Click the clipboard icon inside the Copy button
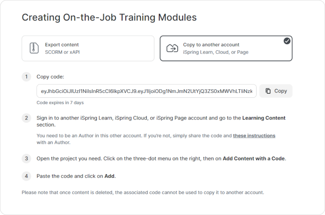Image resolution: width=325 pixels, height=215 pixels. click(268, 91)
